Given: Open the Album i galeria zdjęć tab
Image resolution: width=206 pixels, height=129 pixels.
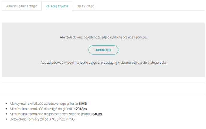Looking at the screenshot, I should point(22,6).
